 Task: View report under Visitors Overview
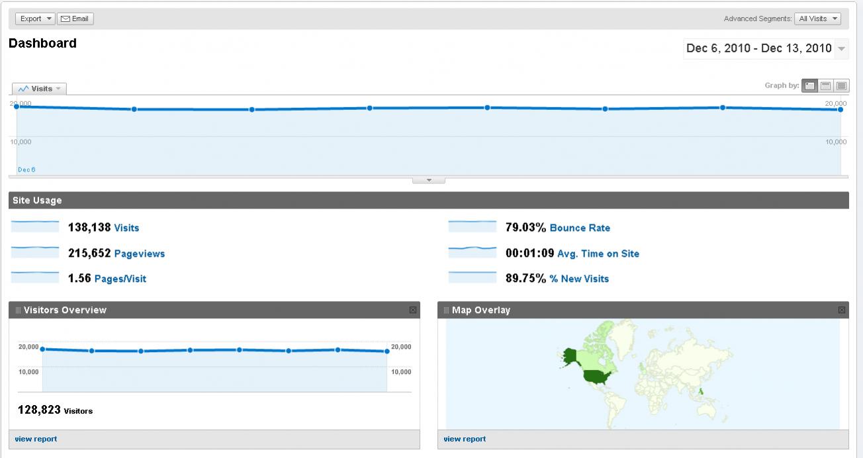[36, 439]
